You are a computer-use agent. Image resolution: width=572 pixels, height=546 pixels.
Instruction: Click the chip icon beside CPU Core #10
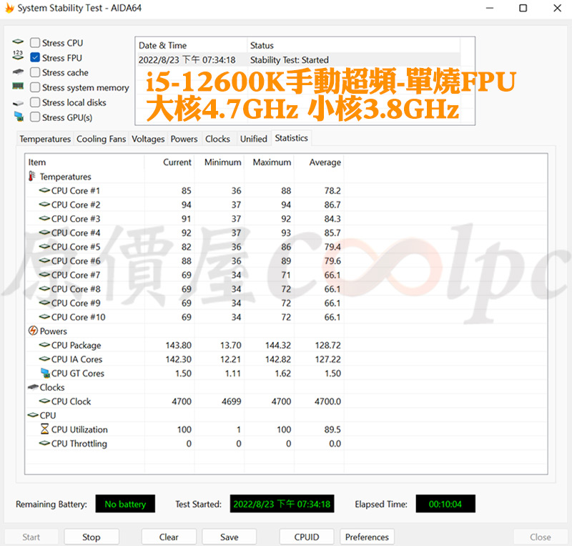[x=44, y=316]
